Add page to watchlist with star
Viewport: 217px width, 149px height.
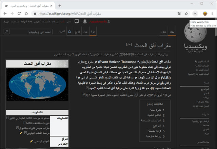tap(70, 32)
